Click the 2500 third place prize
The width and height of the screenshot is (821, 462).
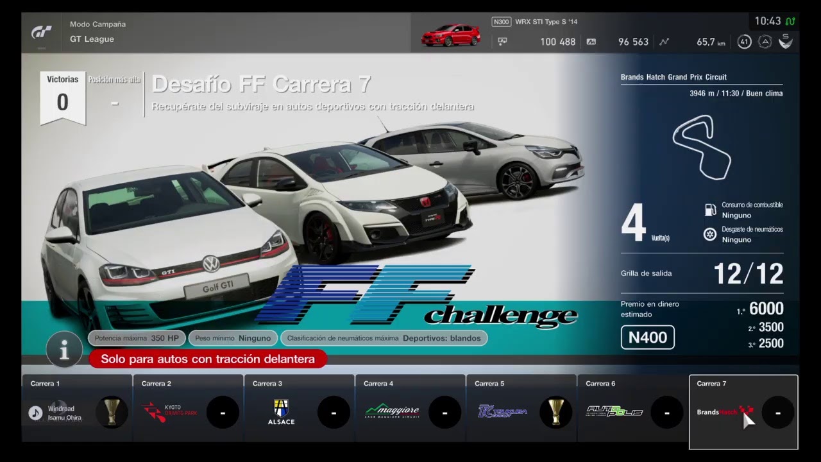click(771, 343)
